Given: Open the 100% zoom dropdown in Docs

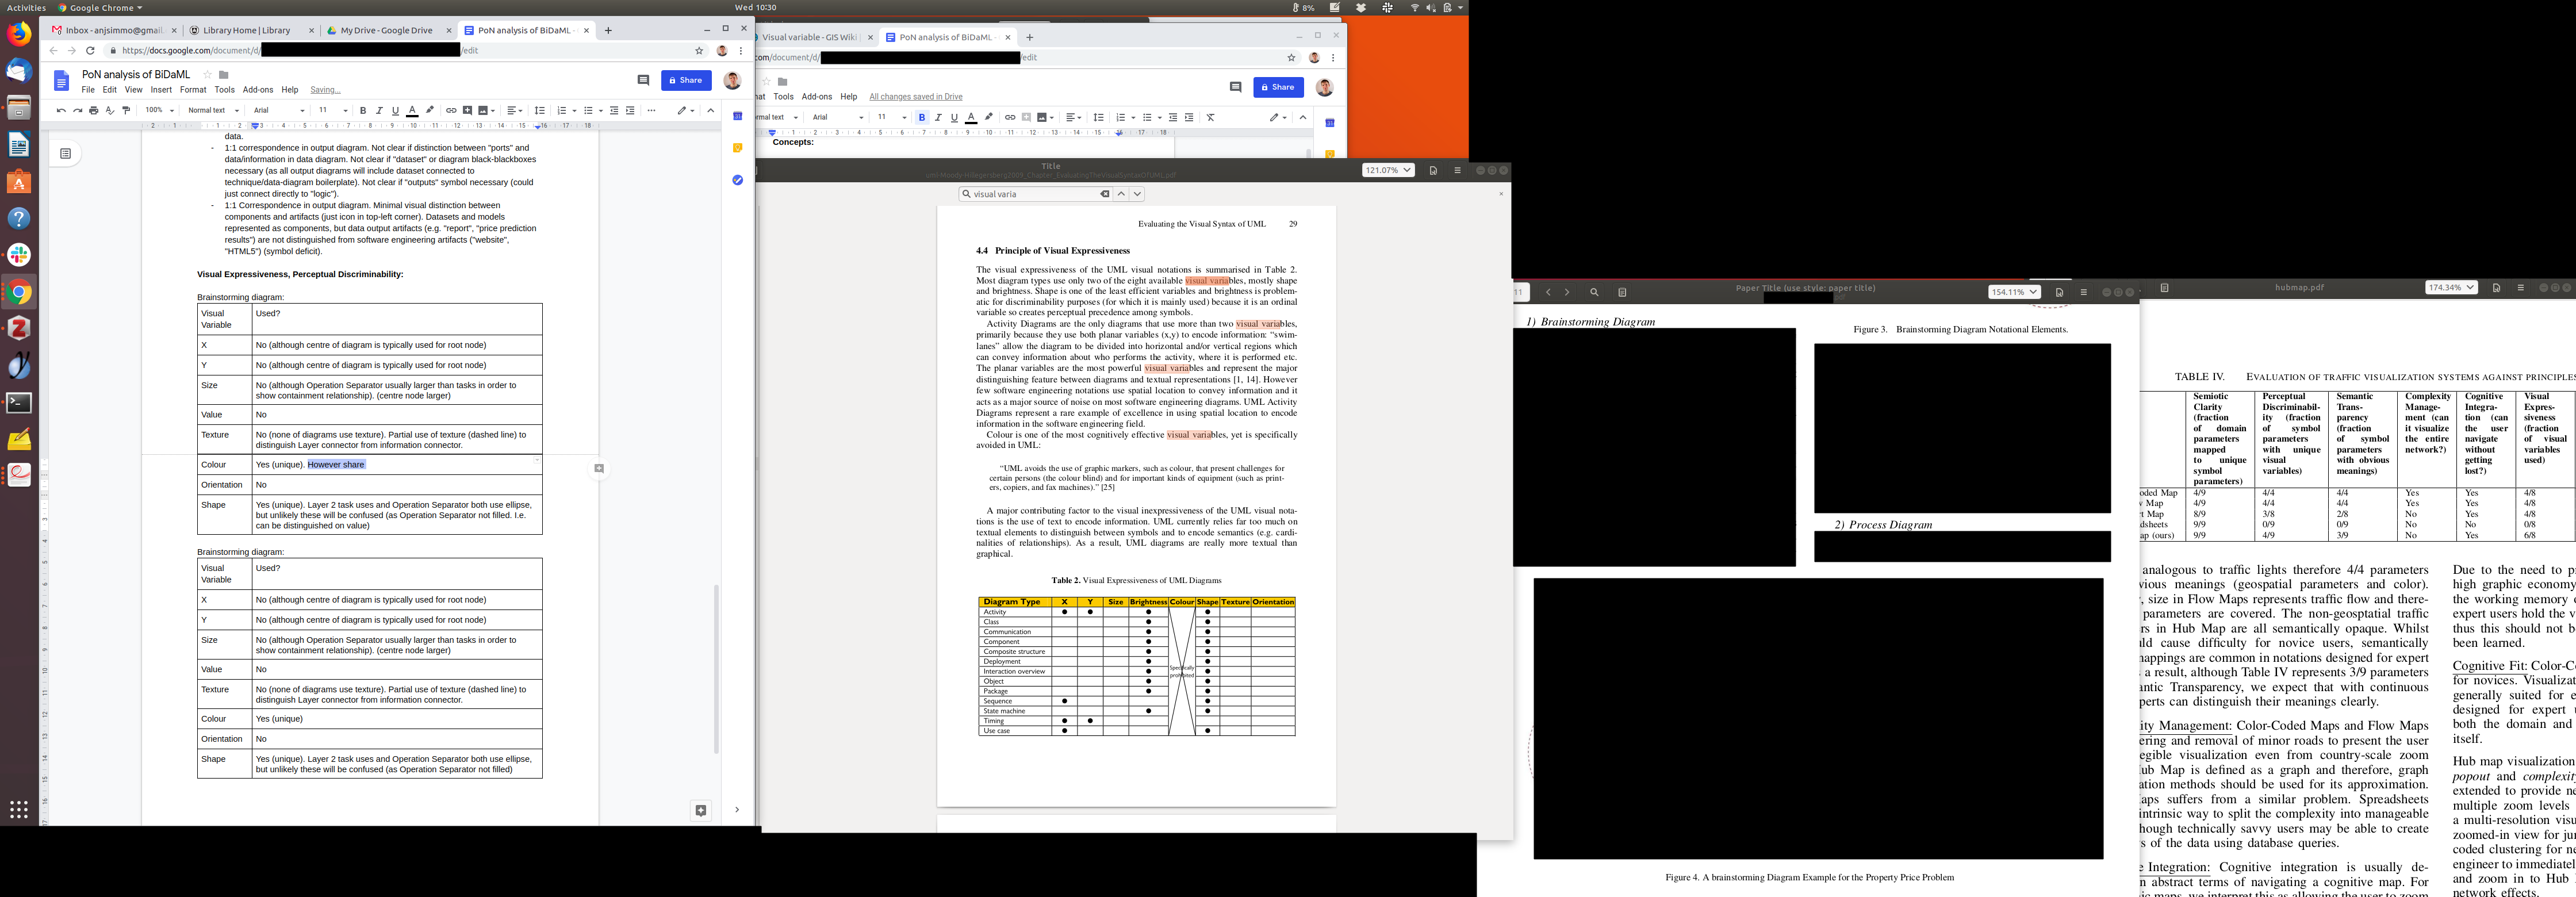Looking at the screenshot, I should tap(159, 111).
